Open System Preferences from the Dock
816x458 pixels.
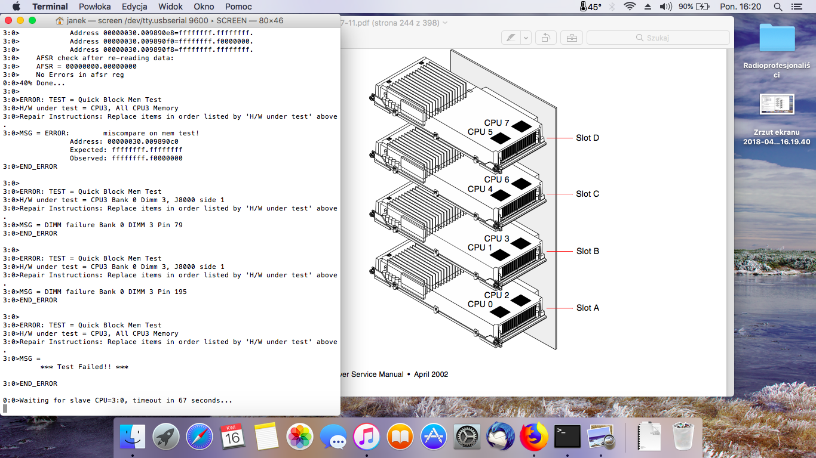tap(467, 437)
